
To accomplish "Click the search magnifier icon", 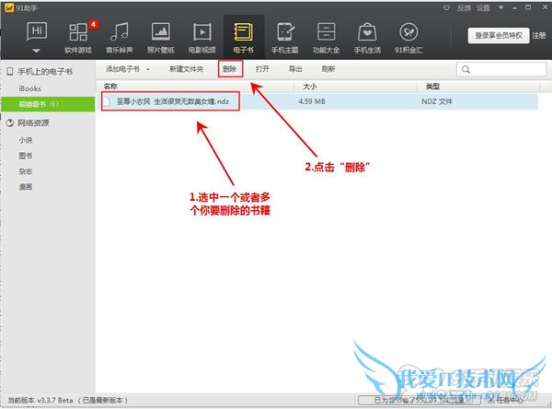I will pyautogui.click(x=466, y=69).
